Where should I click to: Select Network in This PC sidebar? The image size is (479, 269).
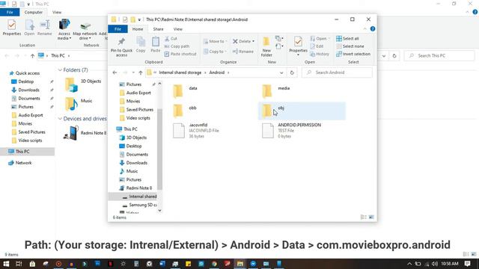(20, 163)
